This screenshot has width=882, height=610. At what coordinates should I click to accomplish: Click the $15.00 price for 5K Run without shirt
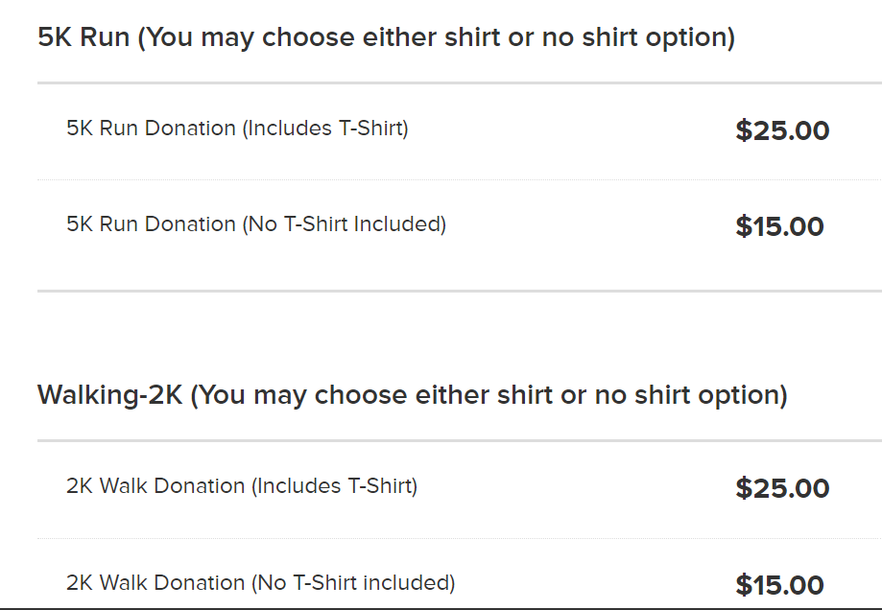(x=779, y=226)
